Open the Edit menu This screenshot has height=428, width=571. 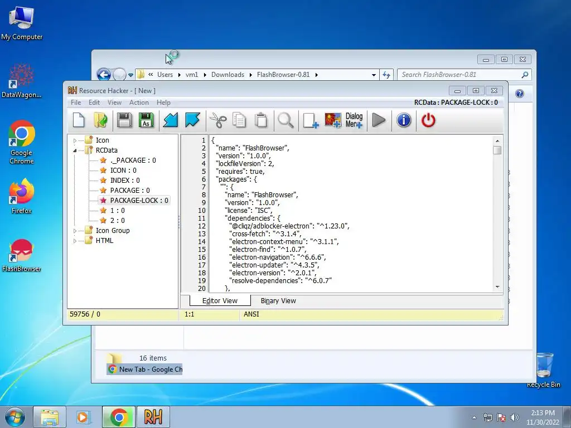pos(94,103)
